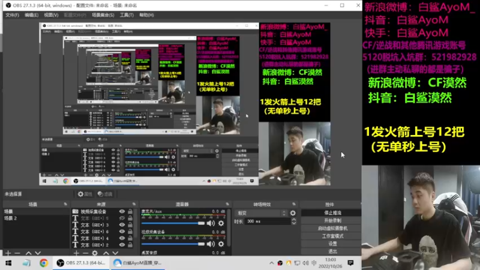
Task: Click 退出 to exit OBS
Action: (x=332, y=251)
